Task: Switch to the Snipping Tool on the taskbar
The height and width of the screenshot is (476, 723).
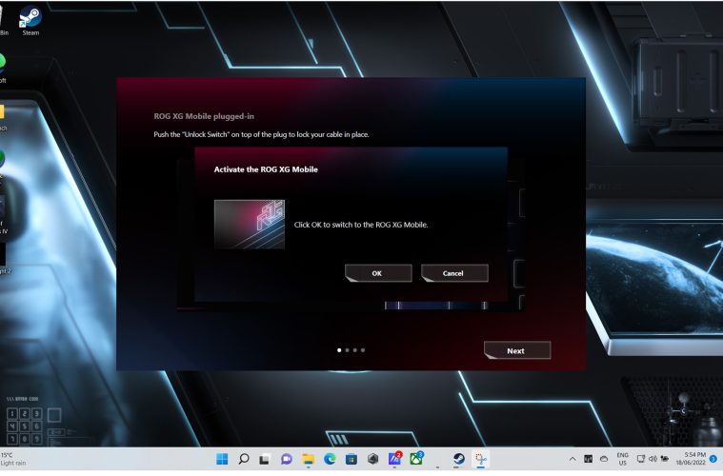Action: coord(480,459)
